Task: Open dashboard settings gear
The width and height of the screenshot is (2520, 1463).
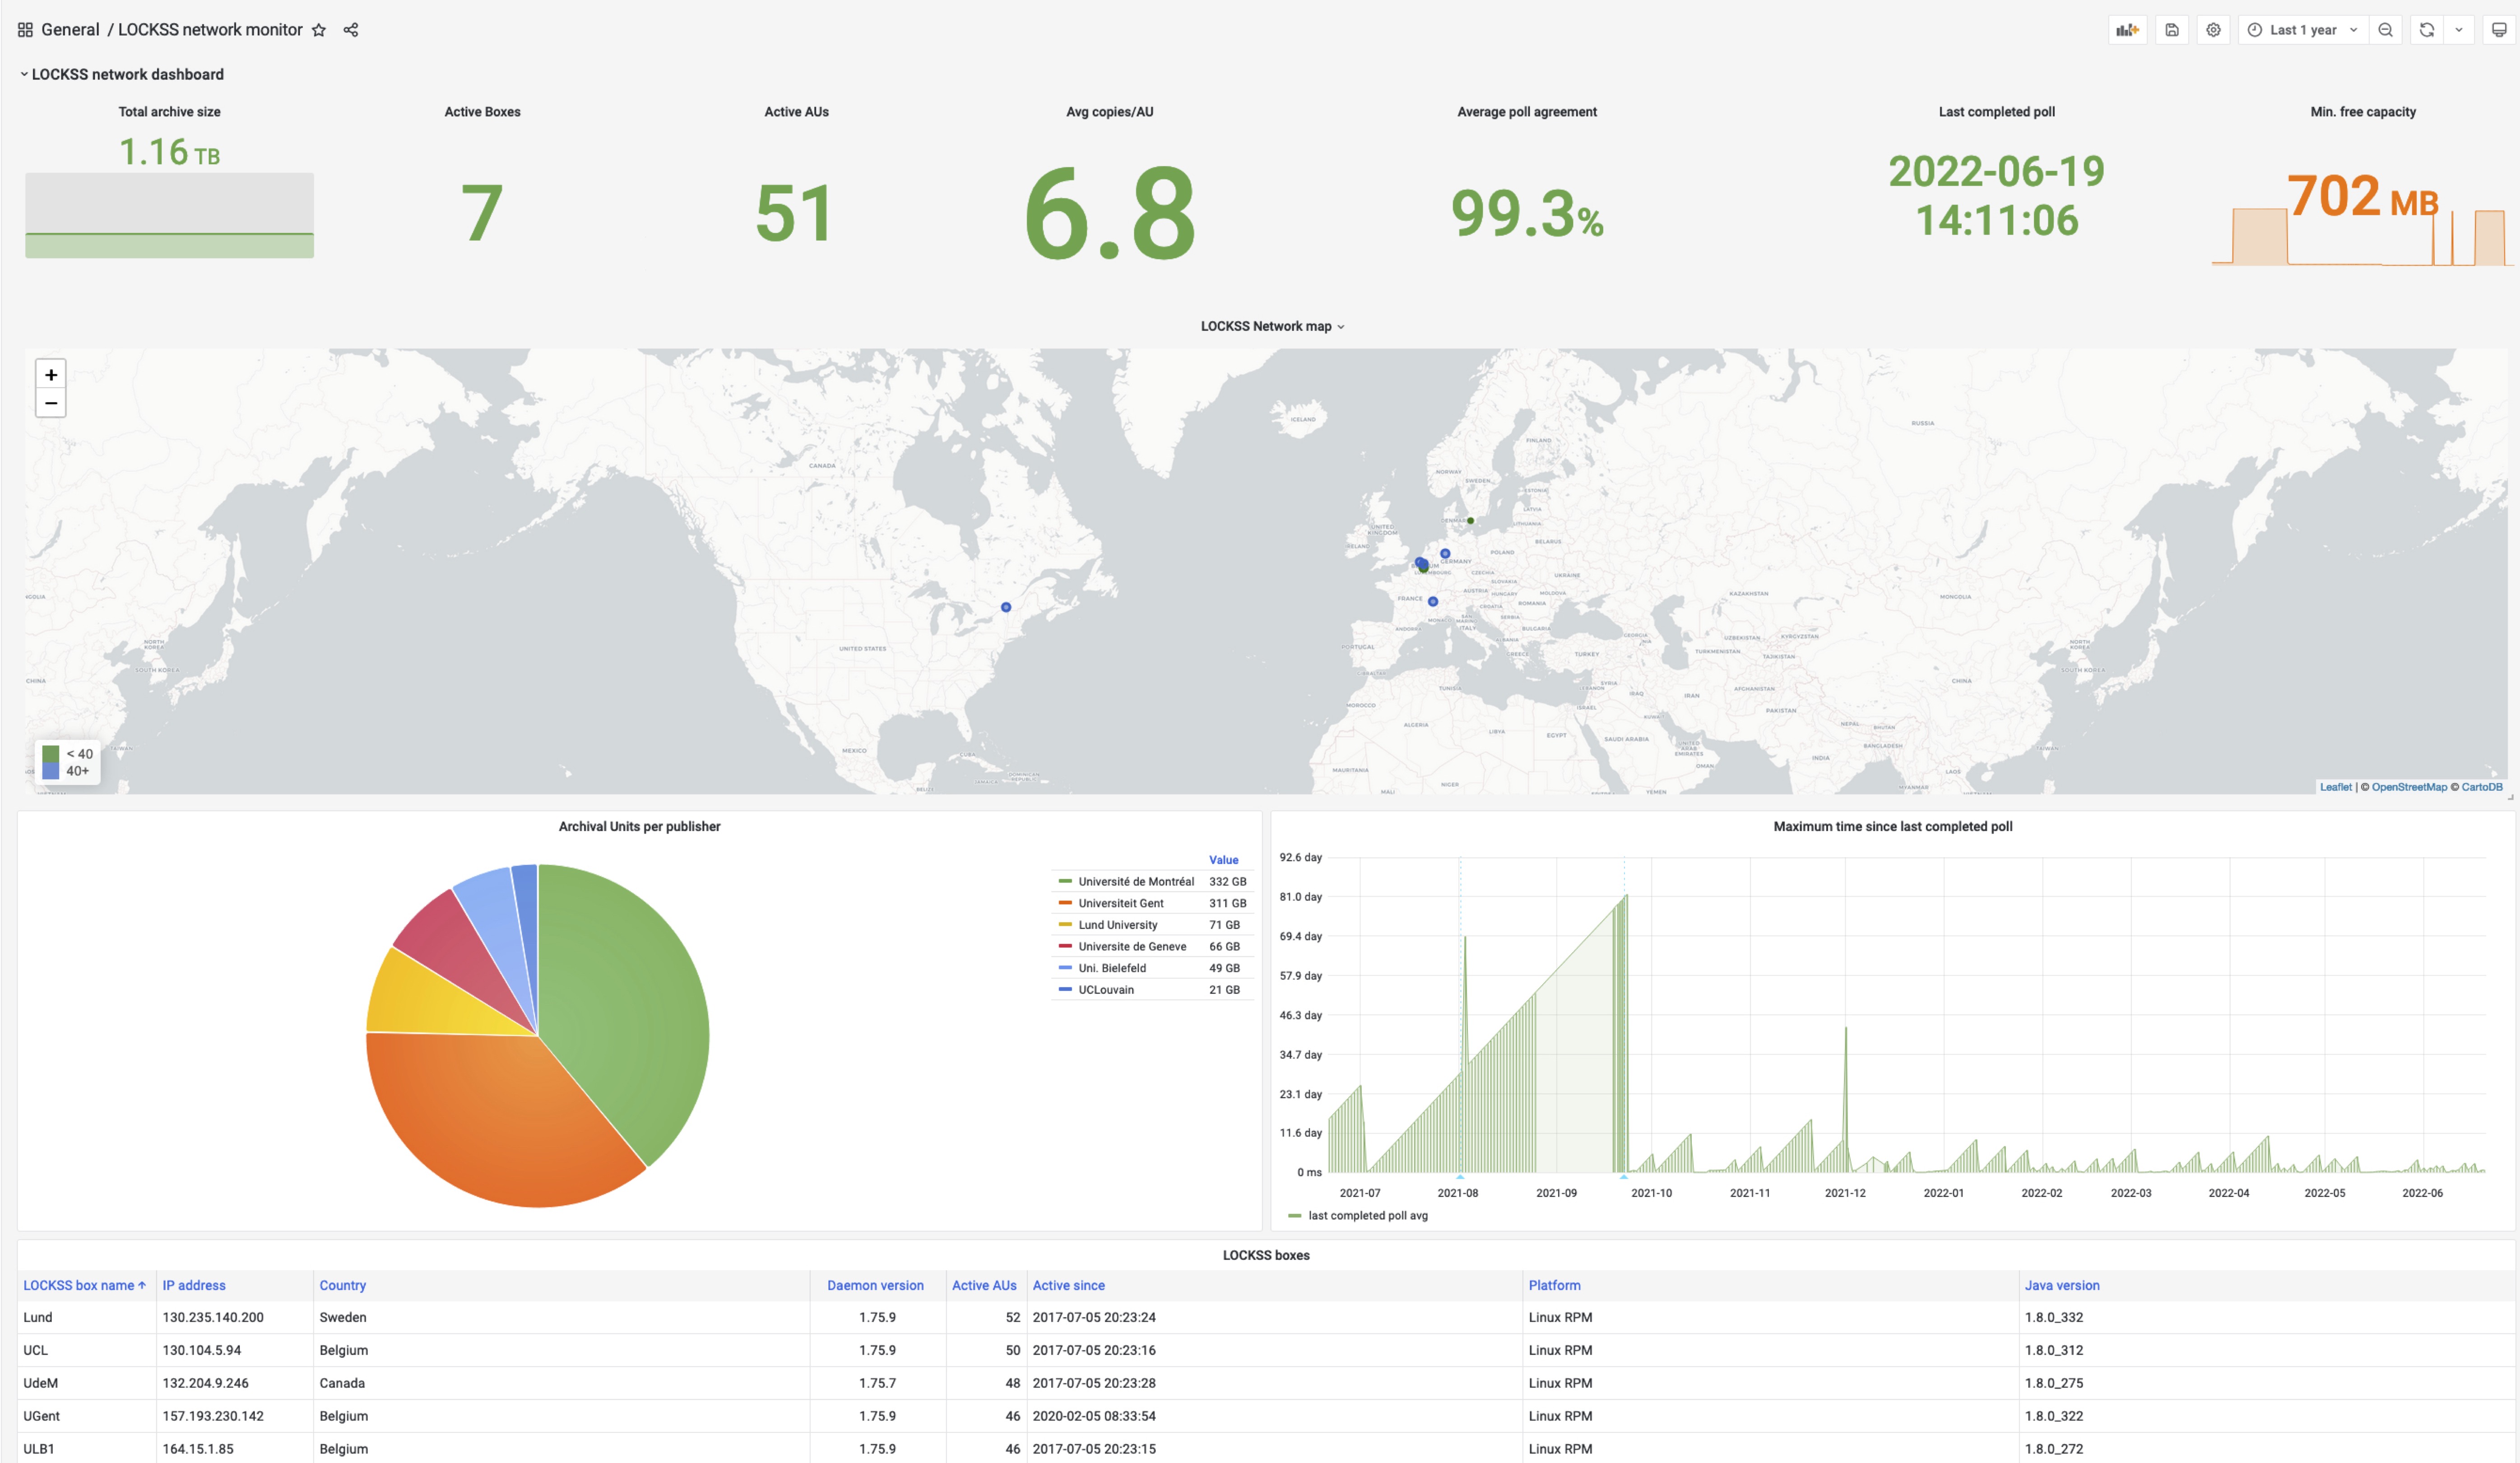Action: point(2213,29)
